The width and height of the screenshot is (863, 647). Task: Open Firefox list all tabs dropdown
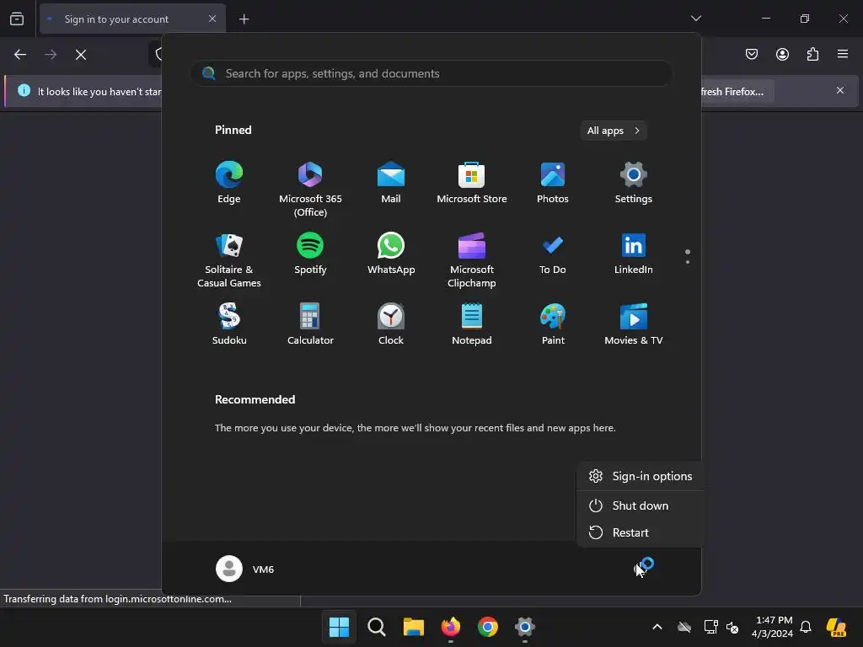tap(696, 19)
